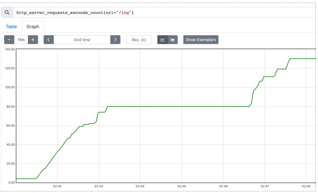Move end time forward with right chevron

click(115, 40)
